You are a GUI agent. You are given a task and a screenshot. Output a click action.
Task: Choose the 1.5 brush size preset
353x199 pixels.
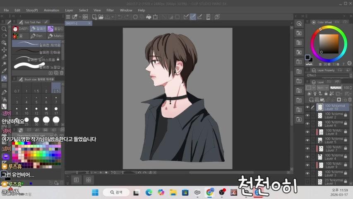point(36,91)
